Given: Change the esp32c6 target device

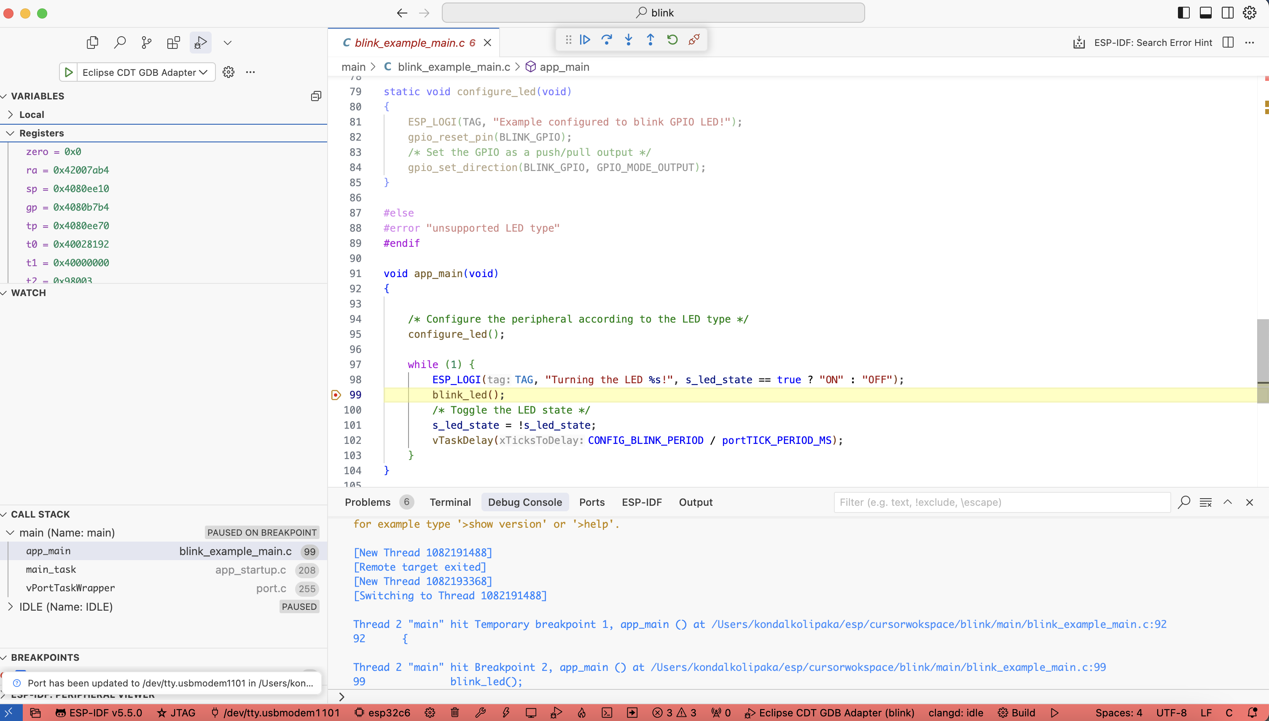Looking at the screenshot, I should click(382, 713).
